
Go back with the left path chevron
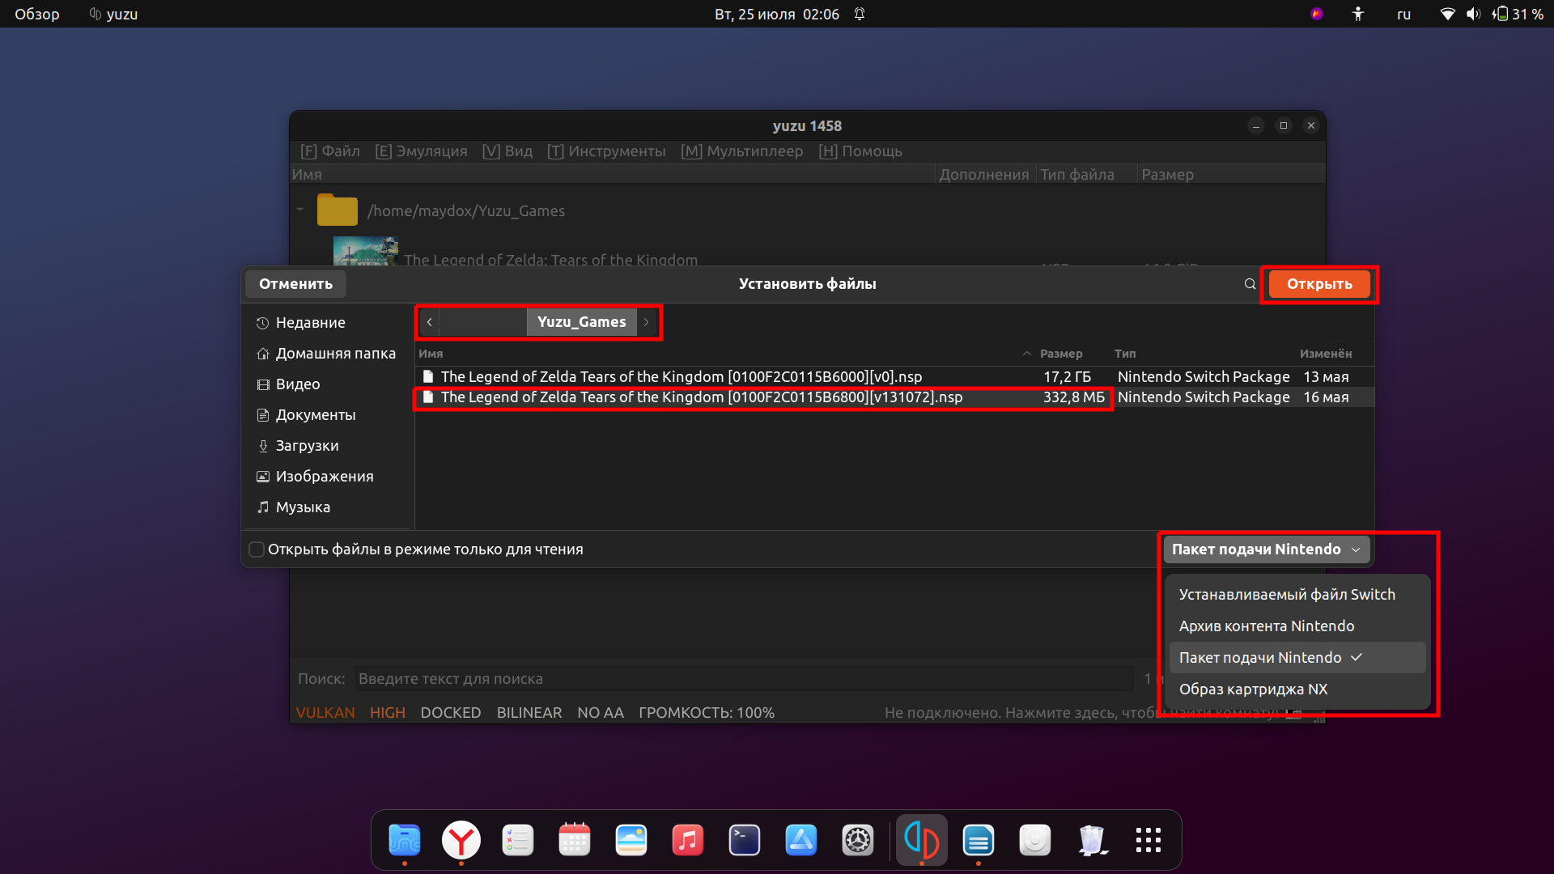[x=430, y=322]
